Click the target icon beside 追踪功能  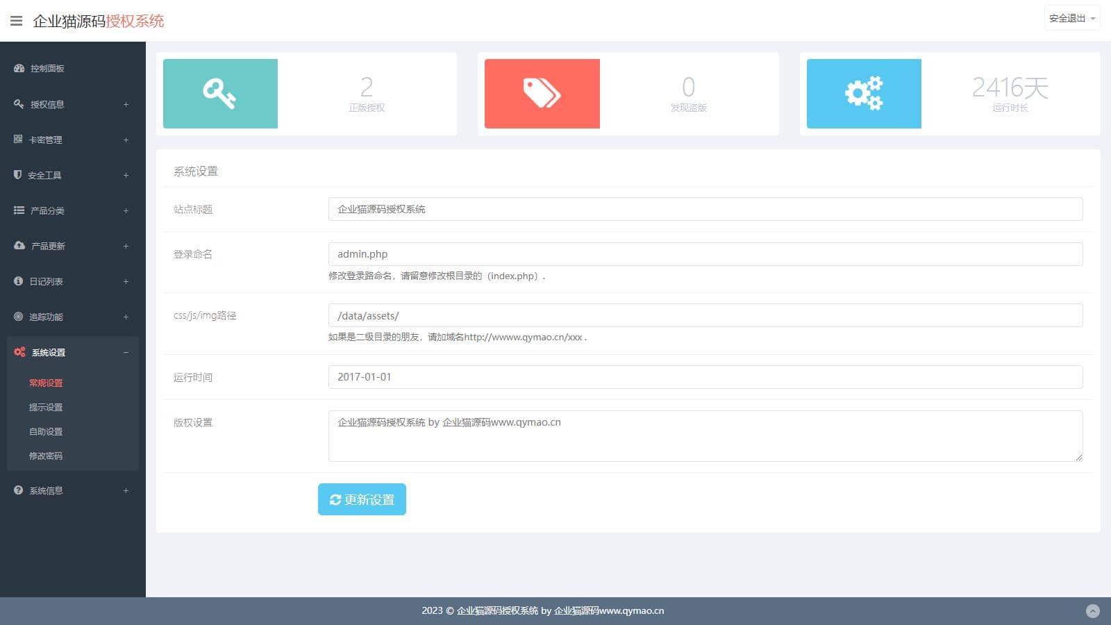coord(18,316)
